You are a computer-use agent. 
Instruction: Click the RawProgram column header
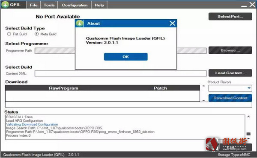[63, 88]
